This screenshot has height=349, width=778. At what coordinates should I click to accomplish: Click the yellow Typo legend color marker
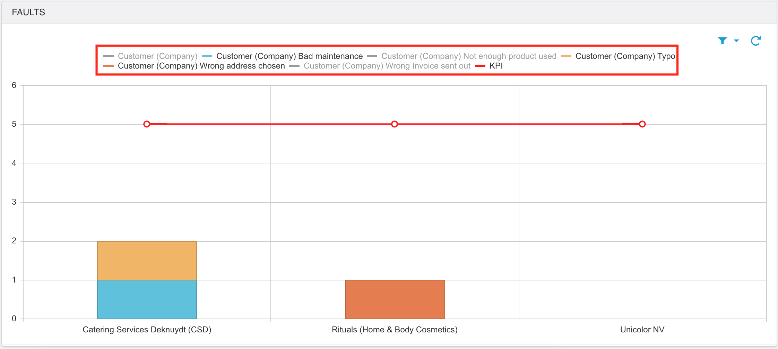click(566, 56)
